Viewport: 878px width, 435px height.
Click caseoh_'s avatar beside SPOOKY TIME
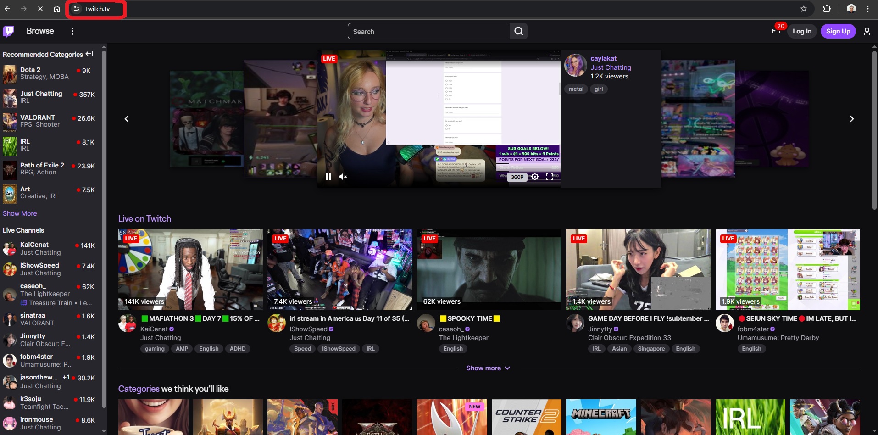tap(426, 323)
